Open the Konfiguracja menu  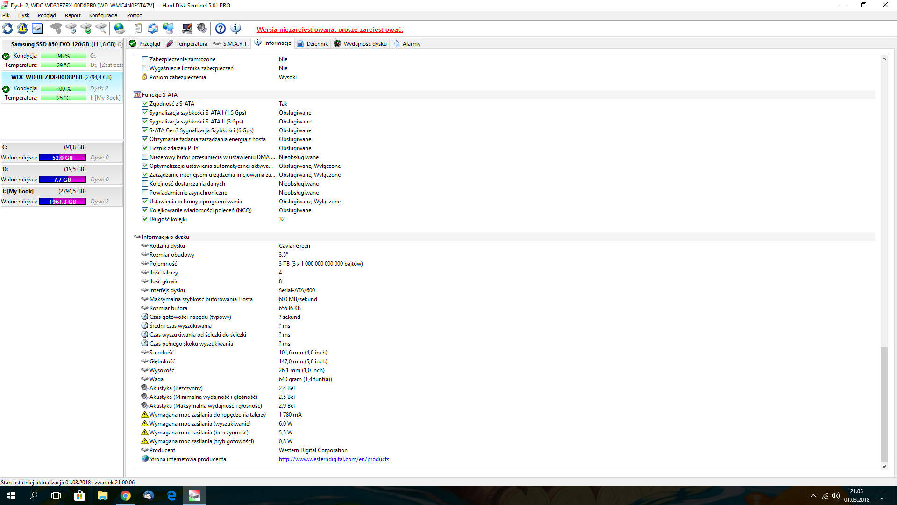coord(103,15)
